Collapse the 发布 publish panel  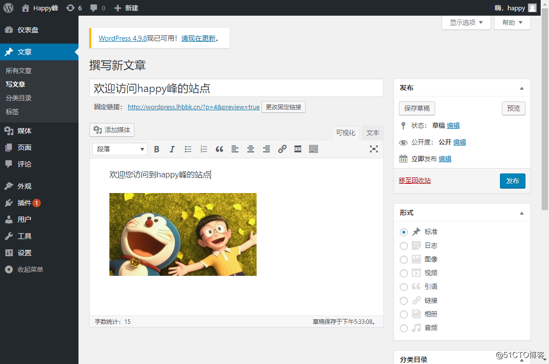coord(522,88)
